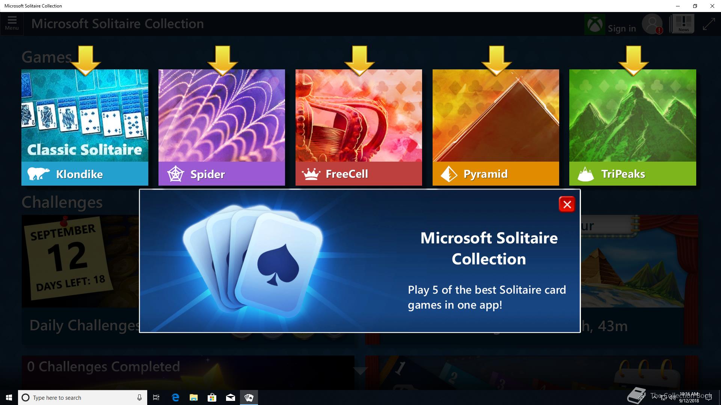Open the hamburger Menu button

point(12,23)
